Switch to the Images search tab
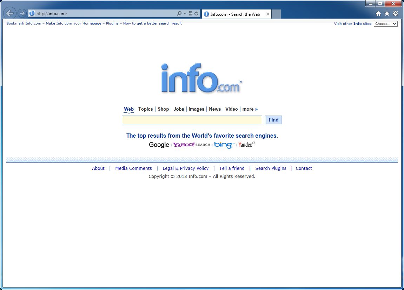 [x=196, y=109]
